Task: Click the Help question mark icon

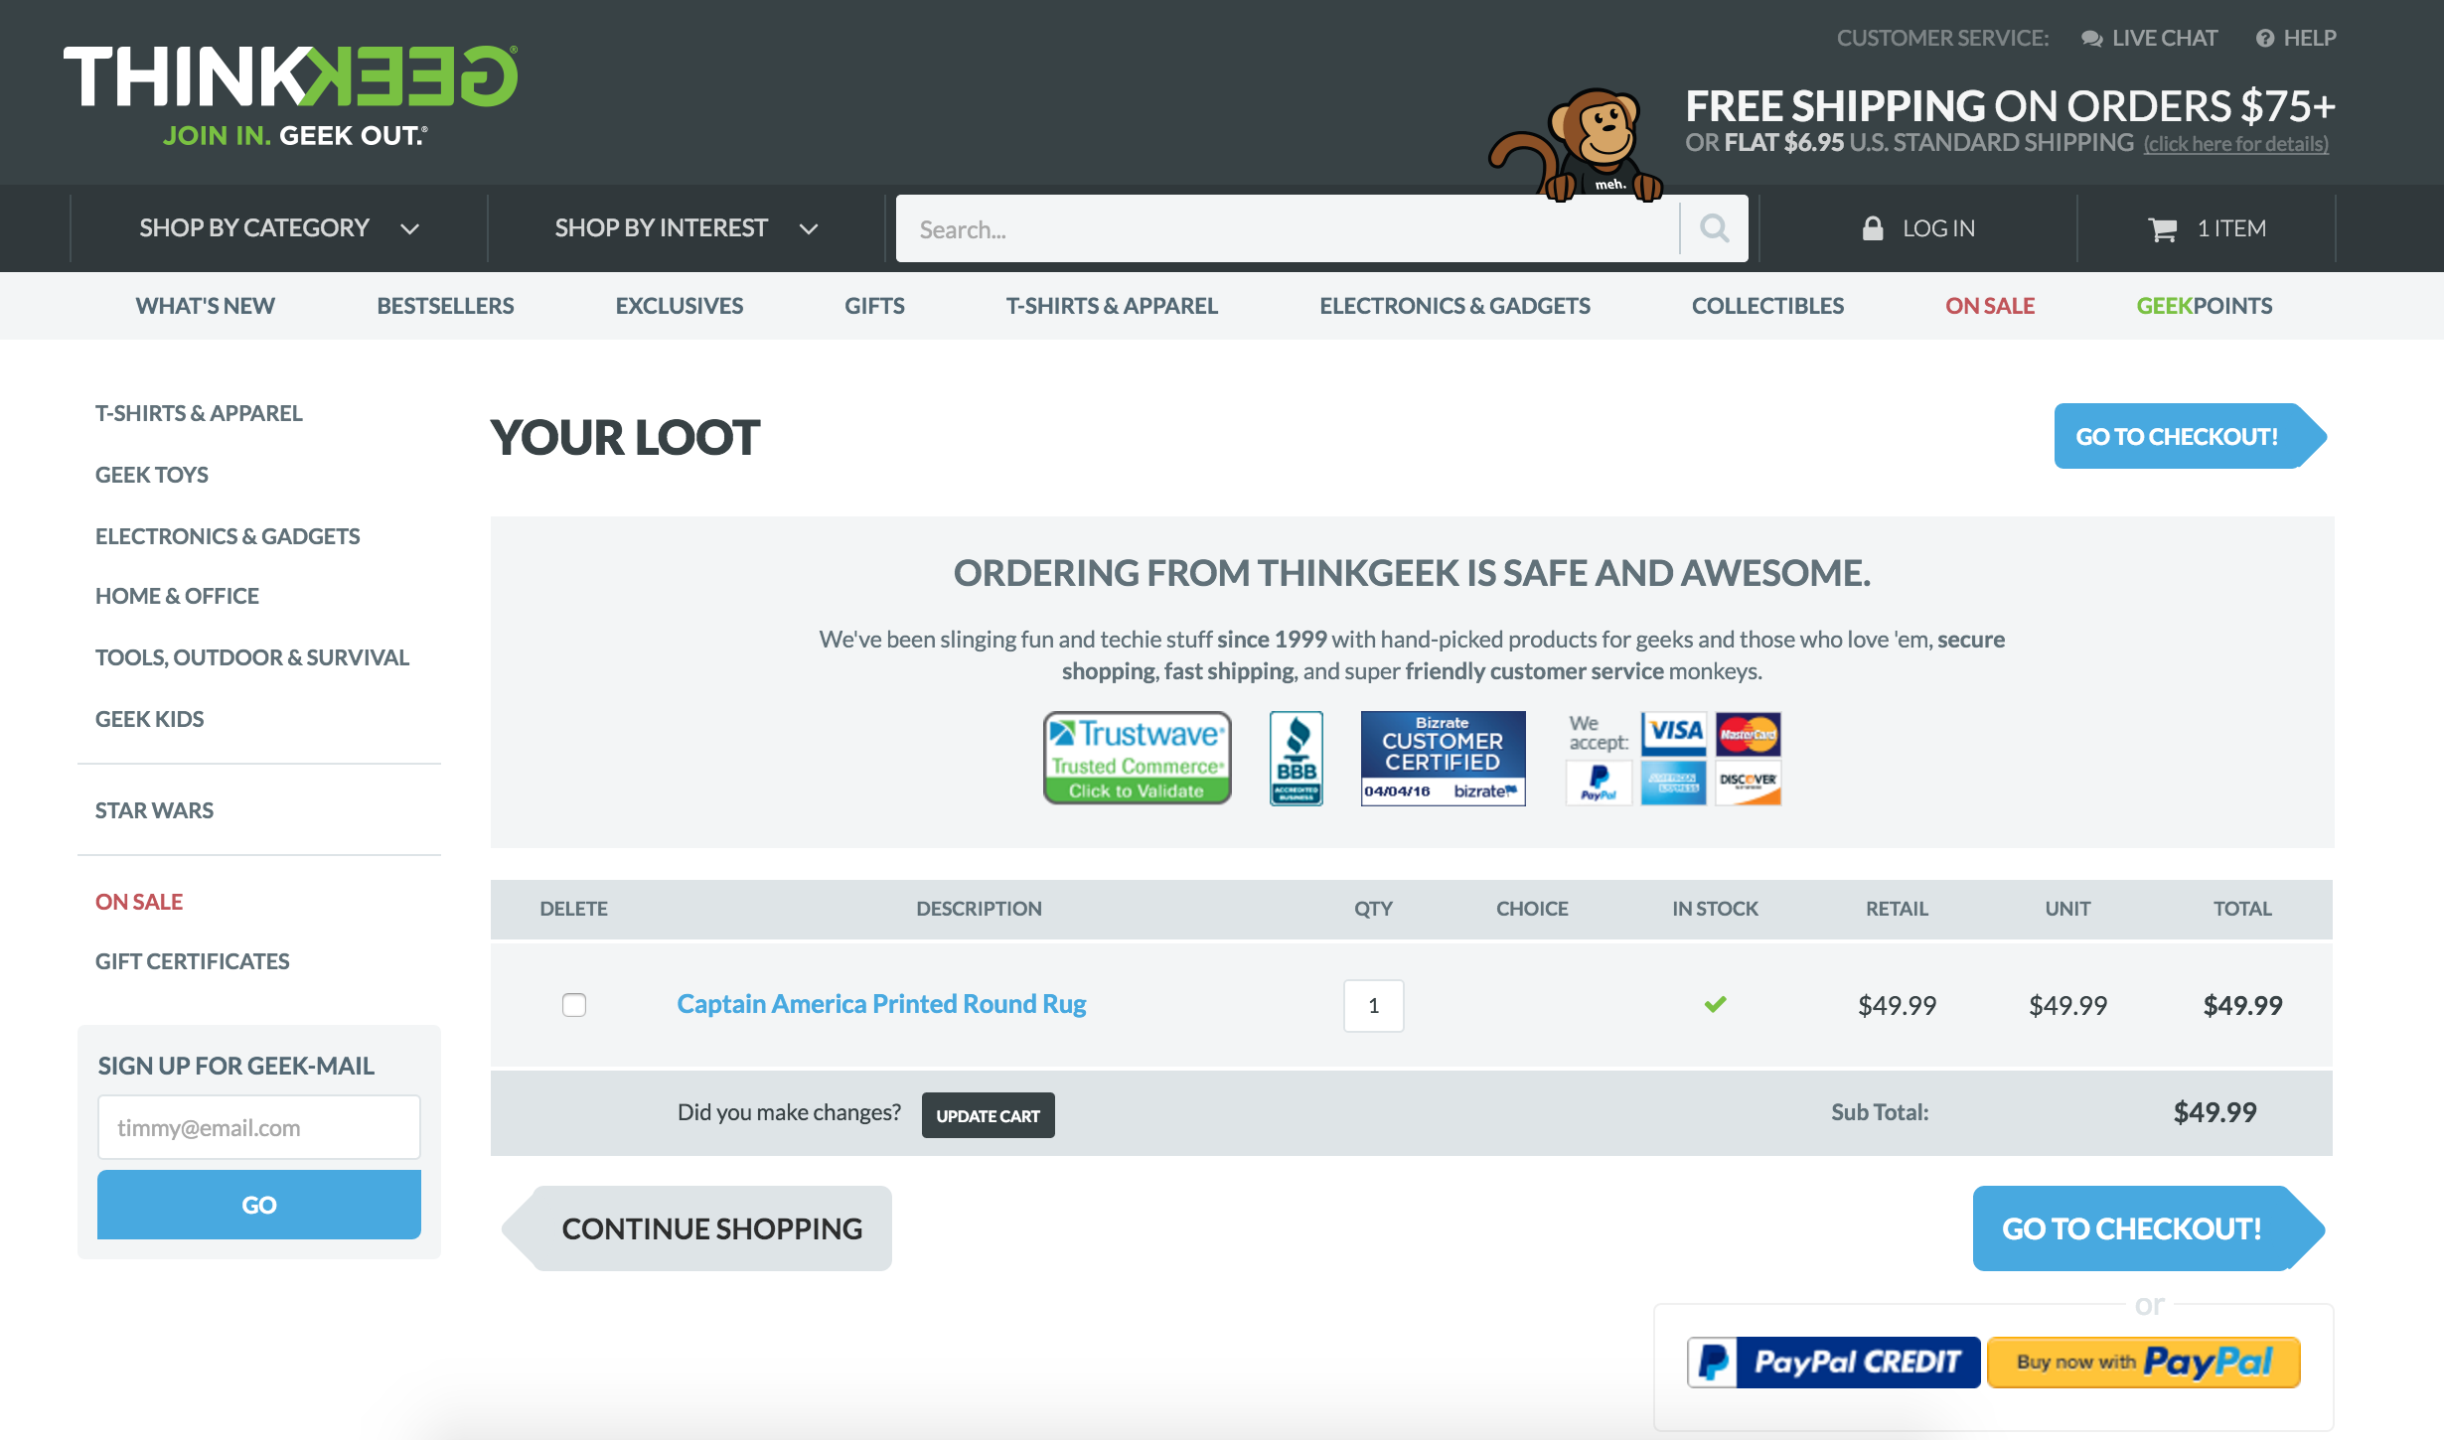Action: [2264, 39]
